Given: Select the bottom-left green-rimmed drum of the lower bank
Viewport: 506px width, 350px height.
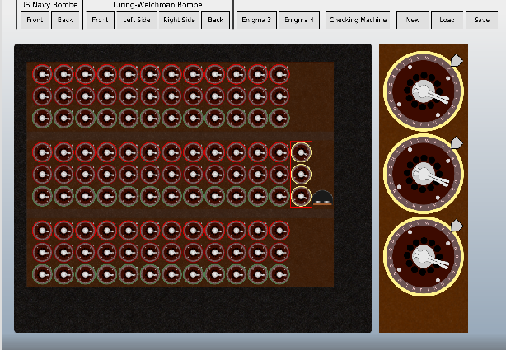Looking at the screenshot, I should tap(42, 273).
